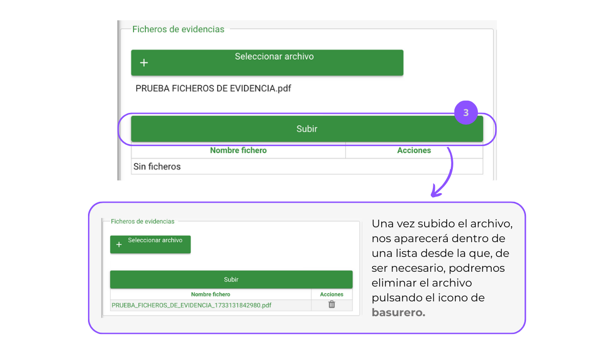Click 'PRUEBA FICHEROS DE EVIDENCIA.pdf' selected file name
614x355 pixels.
213,88
